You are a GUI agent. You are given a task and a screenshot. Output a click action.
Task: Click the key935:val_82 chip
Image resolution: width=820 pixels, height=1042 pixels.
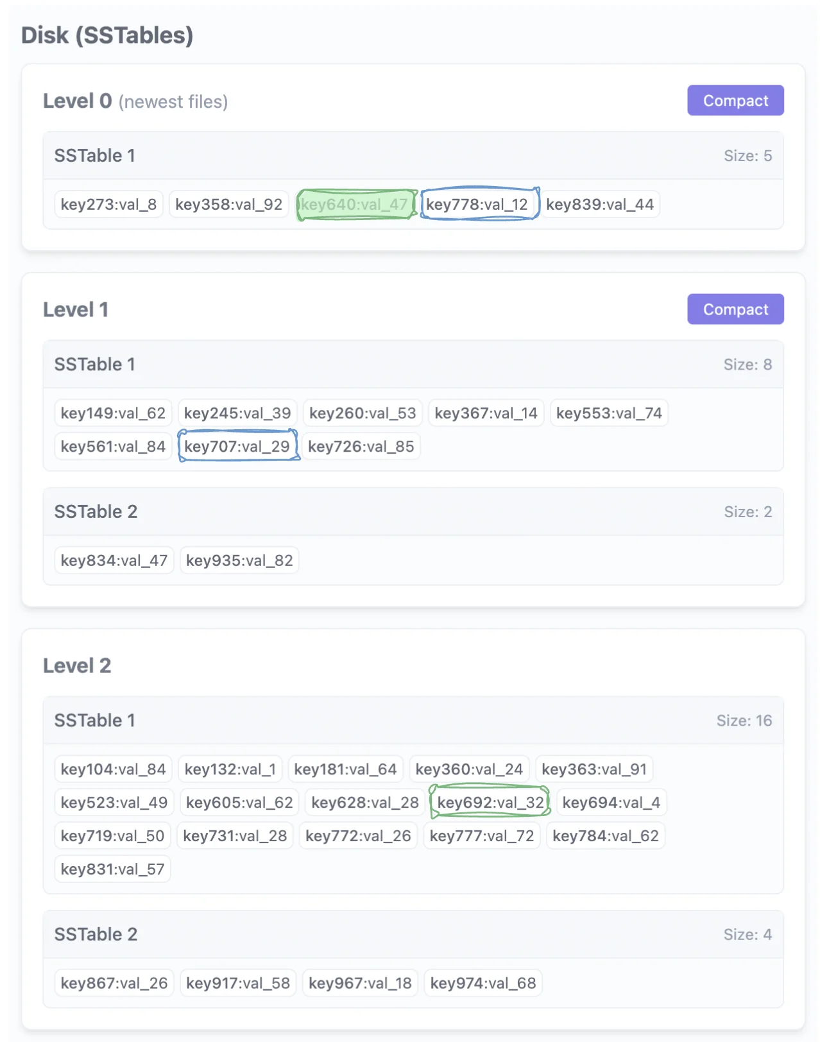point(239,561)
